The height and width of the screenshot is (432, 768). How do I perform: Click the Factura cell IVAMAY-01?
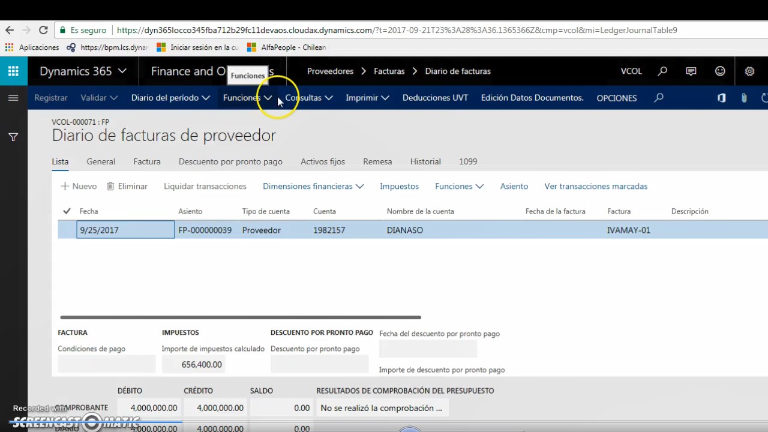(x=629, y=230)
